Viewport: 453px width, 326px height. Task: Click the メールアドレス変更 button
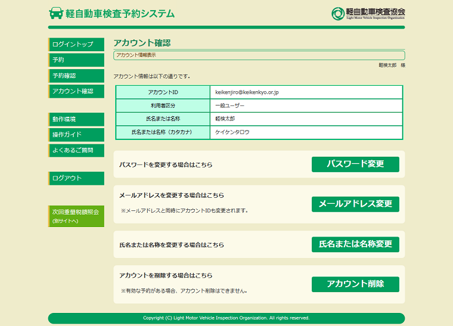click(355, 204)
